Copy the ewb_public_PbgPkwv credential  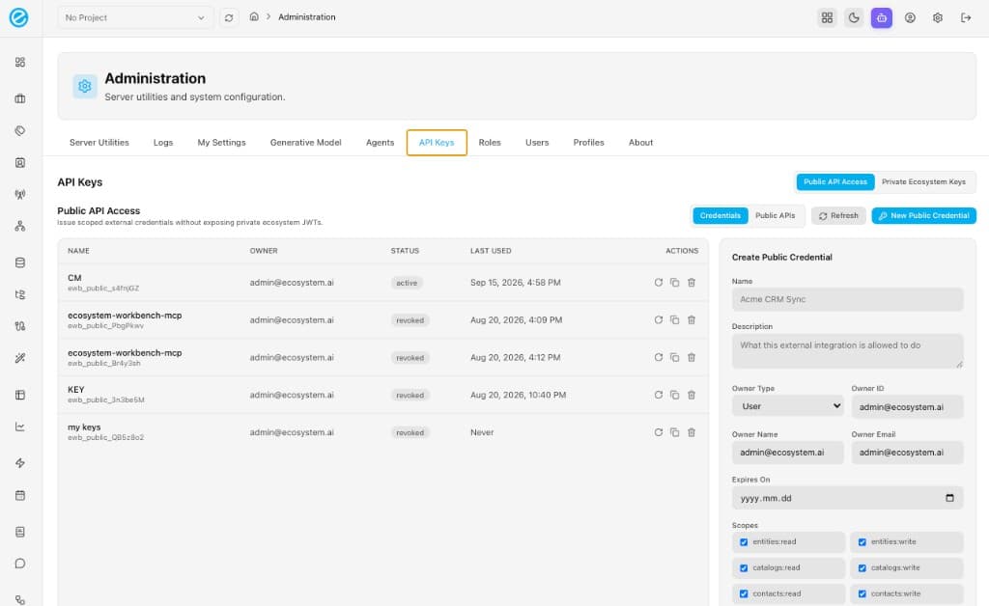674,320
